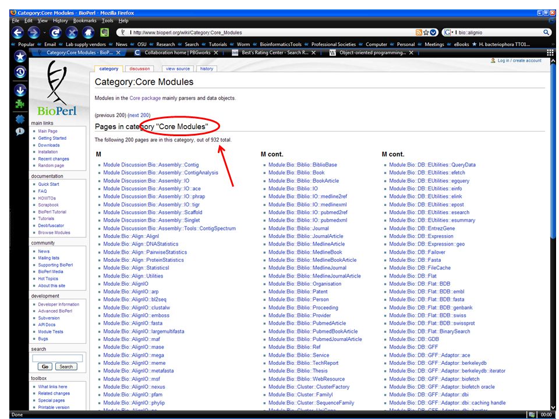The image size is (559, 419).
Task: Open the API Docs sidebar link
Action: click(x=47, y=325)
